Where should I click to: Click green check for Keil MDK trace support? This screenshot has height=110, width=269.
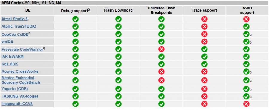204,64
